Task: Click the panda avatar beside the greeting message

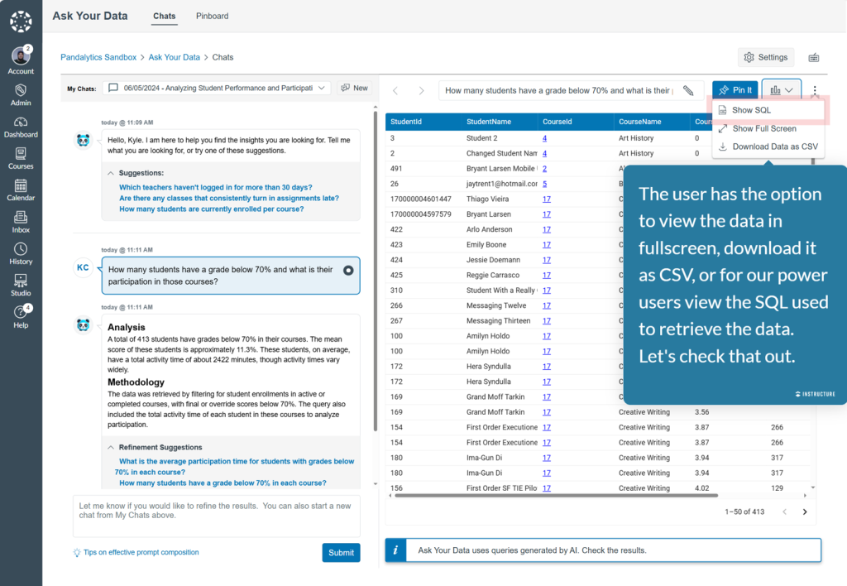Action: 83,141
